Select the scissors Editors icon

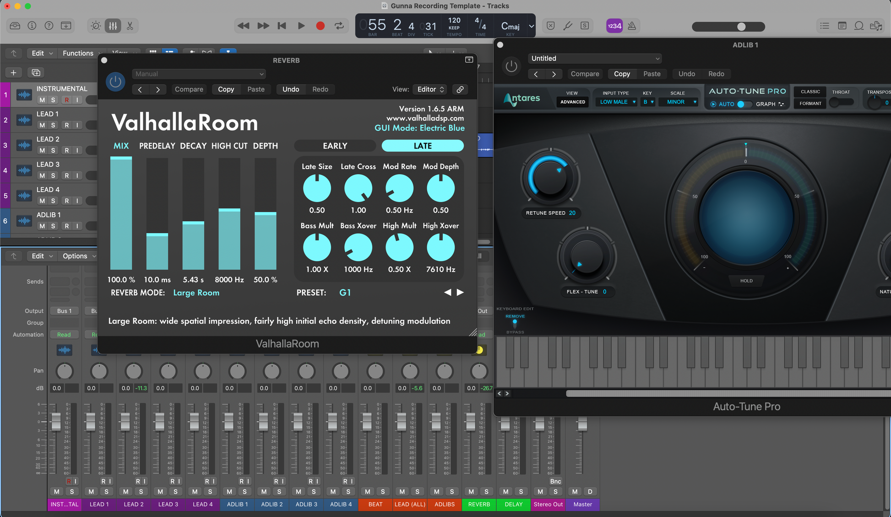(130, 26)
